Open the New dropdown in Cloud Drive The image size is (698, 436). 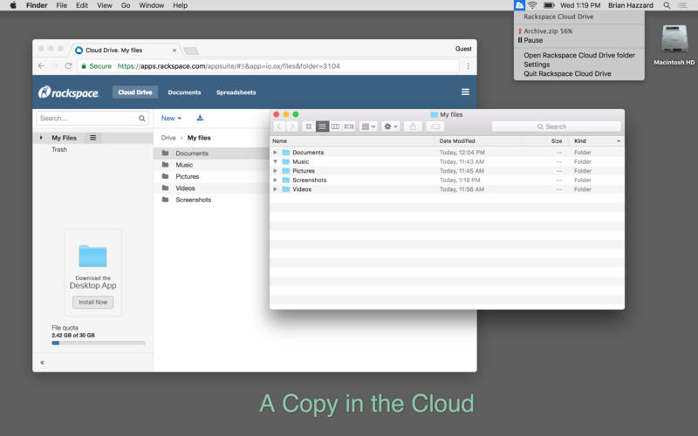[x=171, y=118]
